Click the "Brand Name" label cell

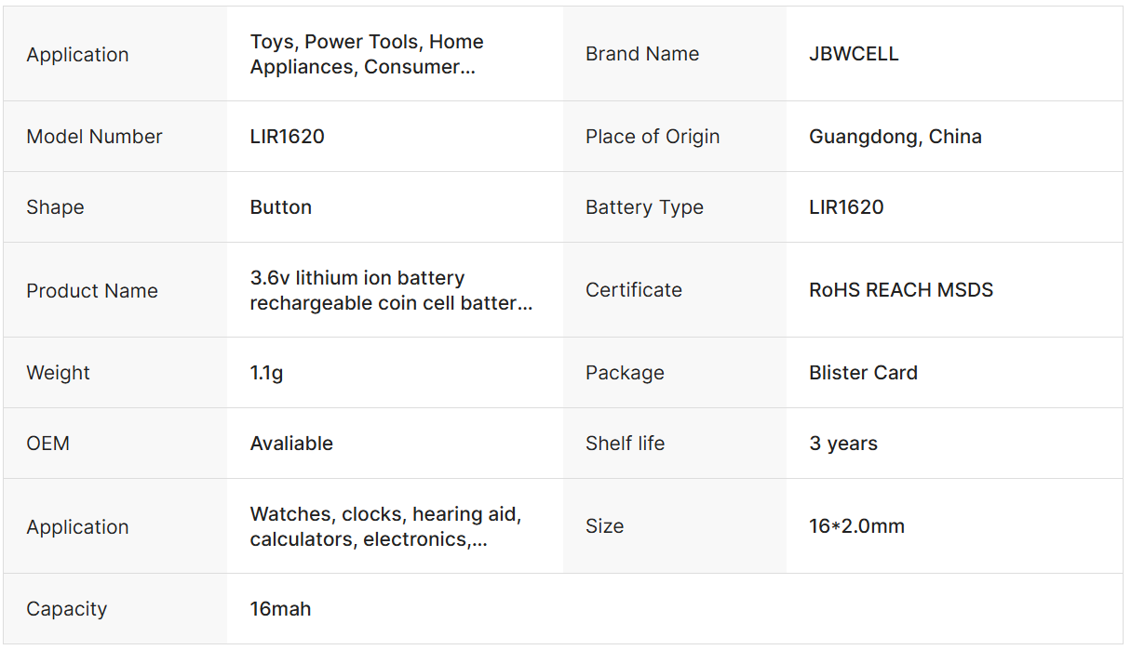coord(642,54)
